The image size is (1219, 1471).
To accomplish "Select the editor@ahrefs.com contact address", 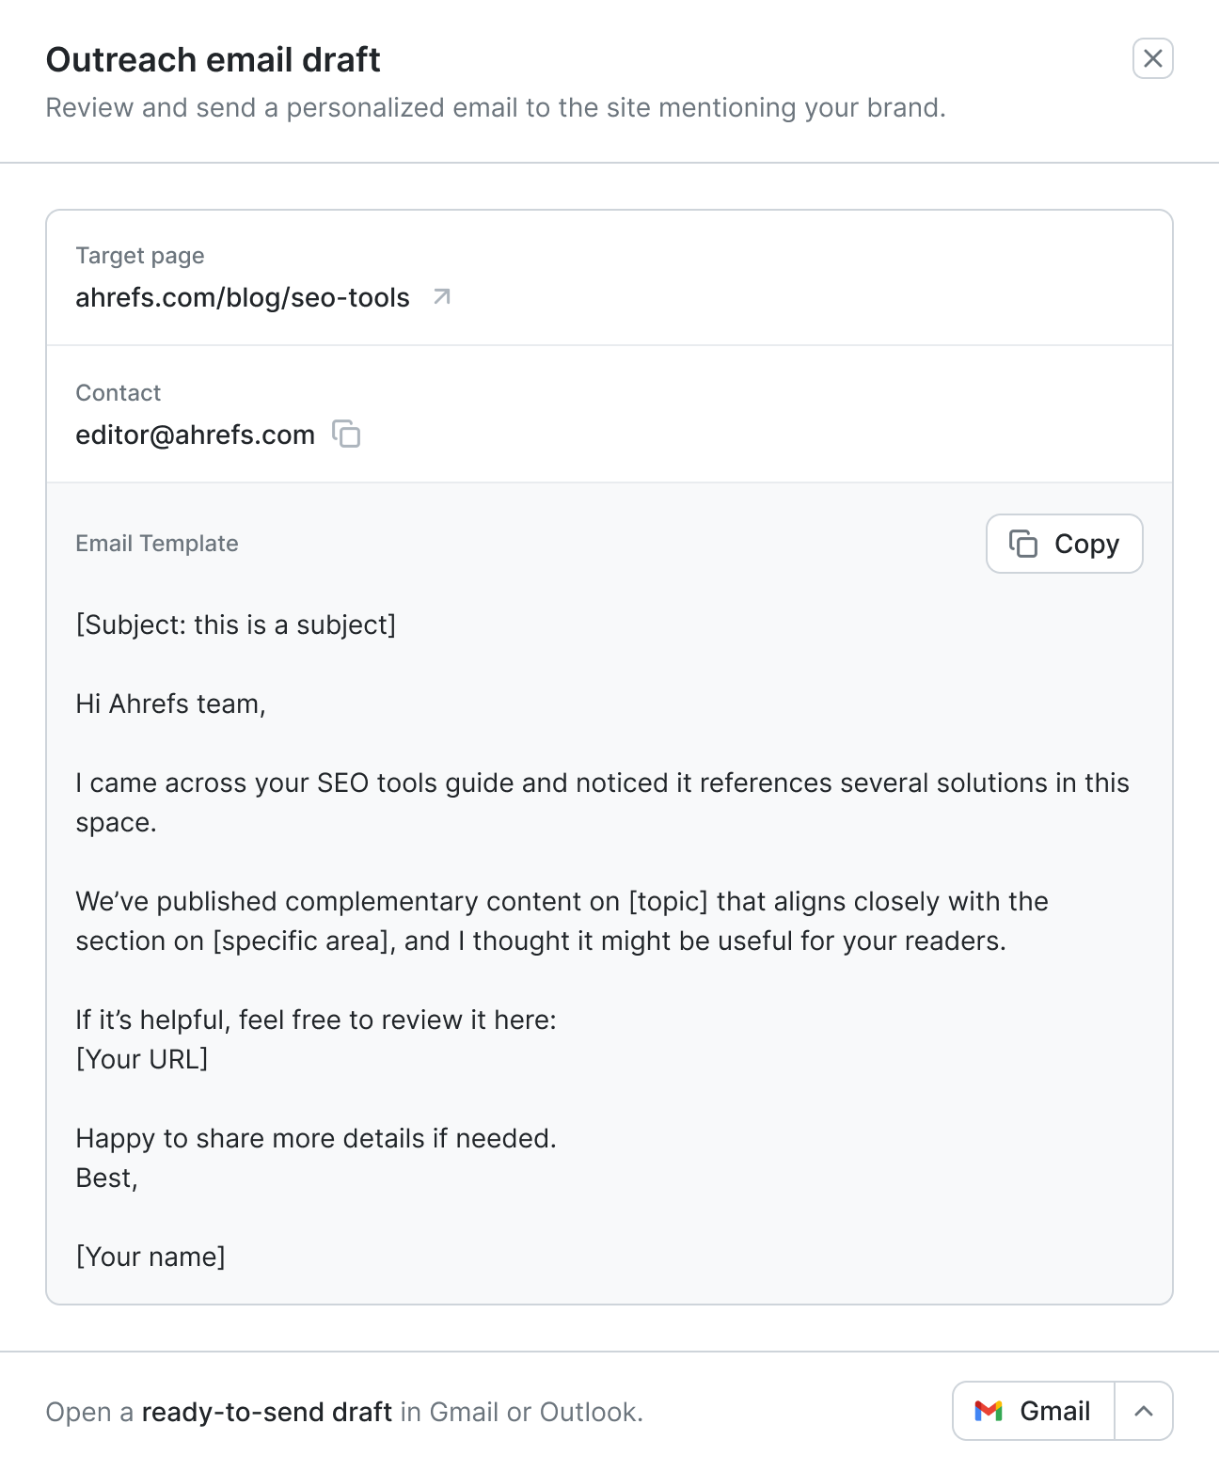I will 195,435.
